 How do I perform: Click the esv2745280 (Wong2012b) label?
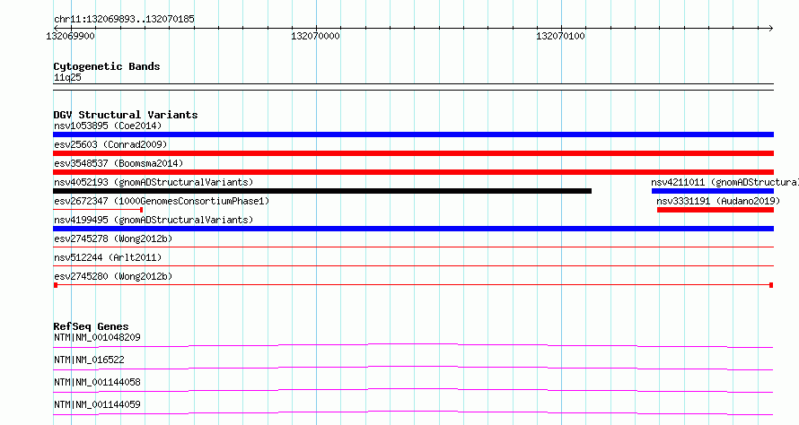coord(113,276)
